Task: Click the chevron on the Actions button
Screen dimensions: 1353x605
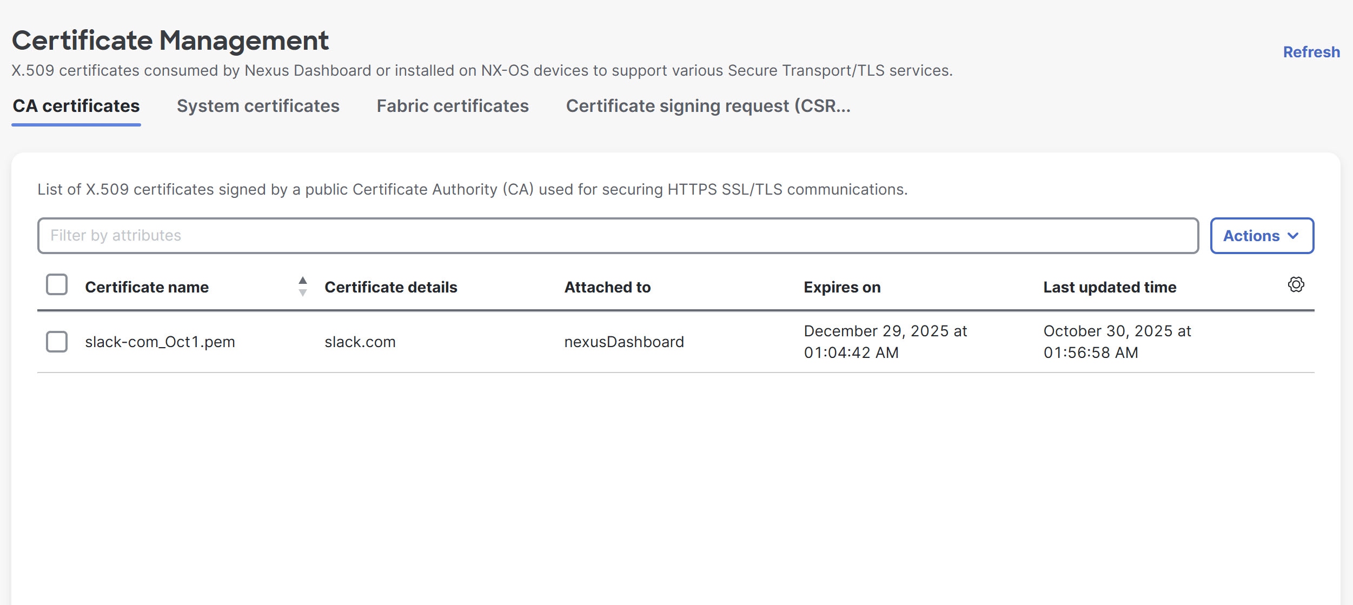Action: [1295, 235]
